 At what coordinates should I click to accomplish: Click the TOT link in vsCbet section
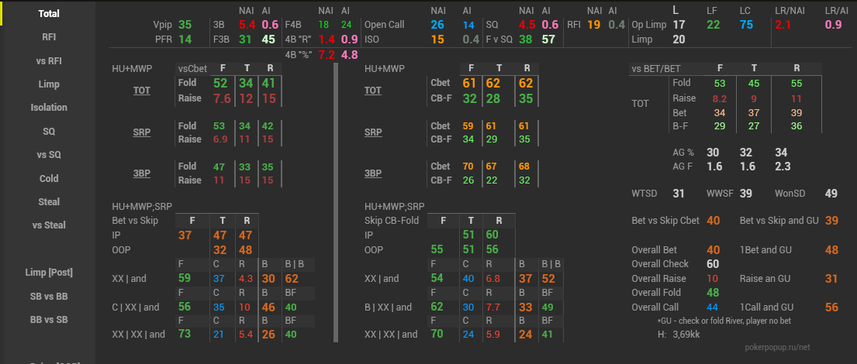click(141, 91)
